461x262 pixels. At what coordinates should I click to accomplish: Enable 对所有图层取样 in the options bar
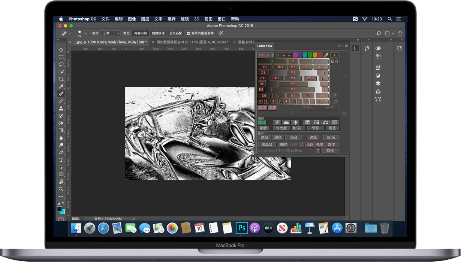189,33
